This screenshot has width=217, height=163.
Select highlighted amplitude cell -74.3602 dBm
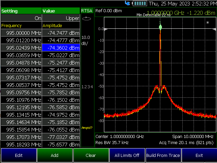coord(61,48)
